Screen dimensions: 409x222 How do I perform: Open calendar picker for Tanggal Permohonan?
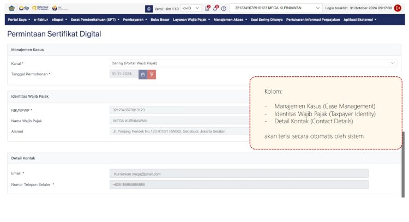point(143,74)
